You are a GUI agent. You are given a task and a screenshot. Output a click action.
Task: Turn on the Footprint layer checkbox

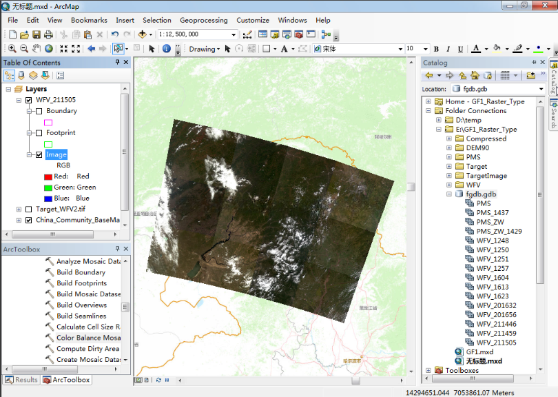point(39,133)
